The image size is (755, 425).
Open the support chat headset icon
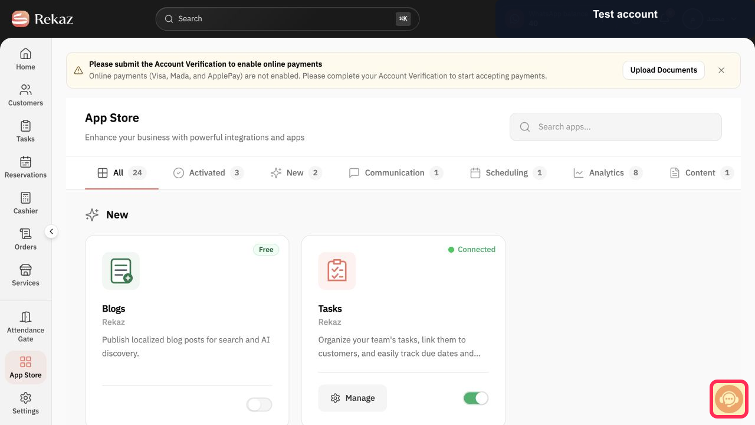pos(729,399)
